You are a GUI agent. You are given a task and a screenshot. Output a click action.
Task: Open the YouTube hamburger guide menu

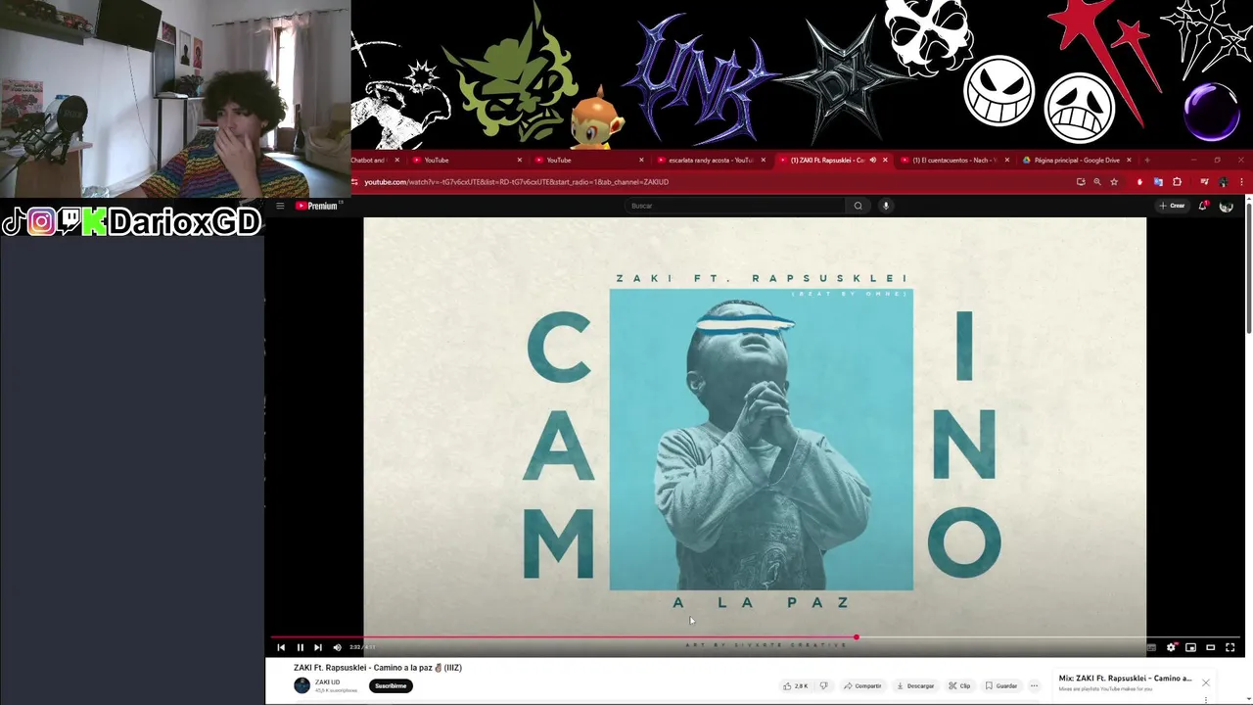280,206
